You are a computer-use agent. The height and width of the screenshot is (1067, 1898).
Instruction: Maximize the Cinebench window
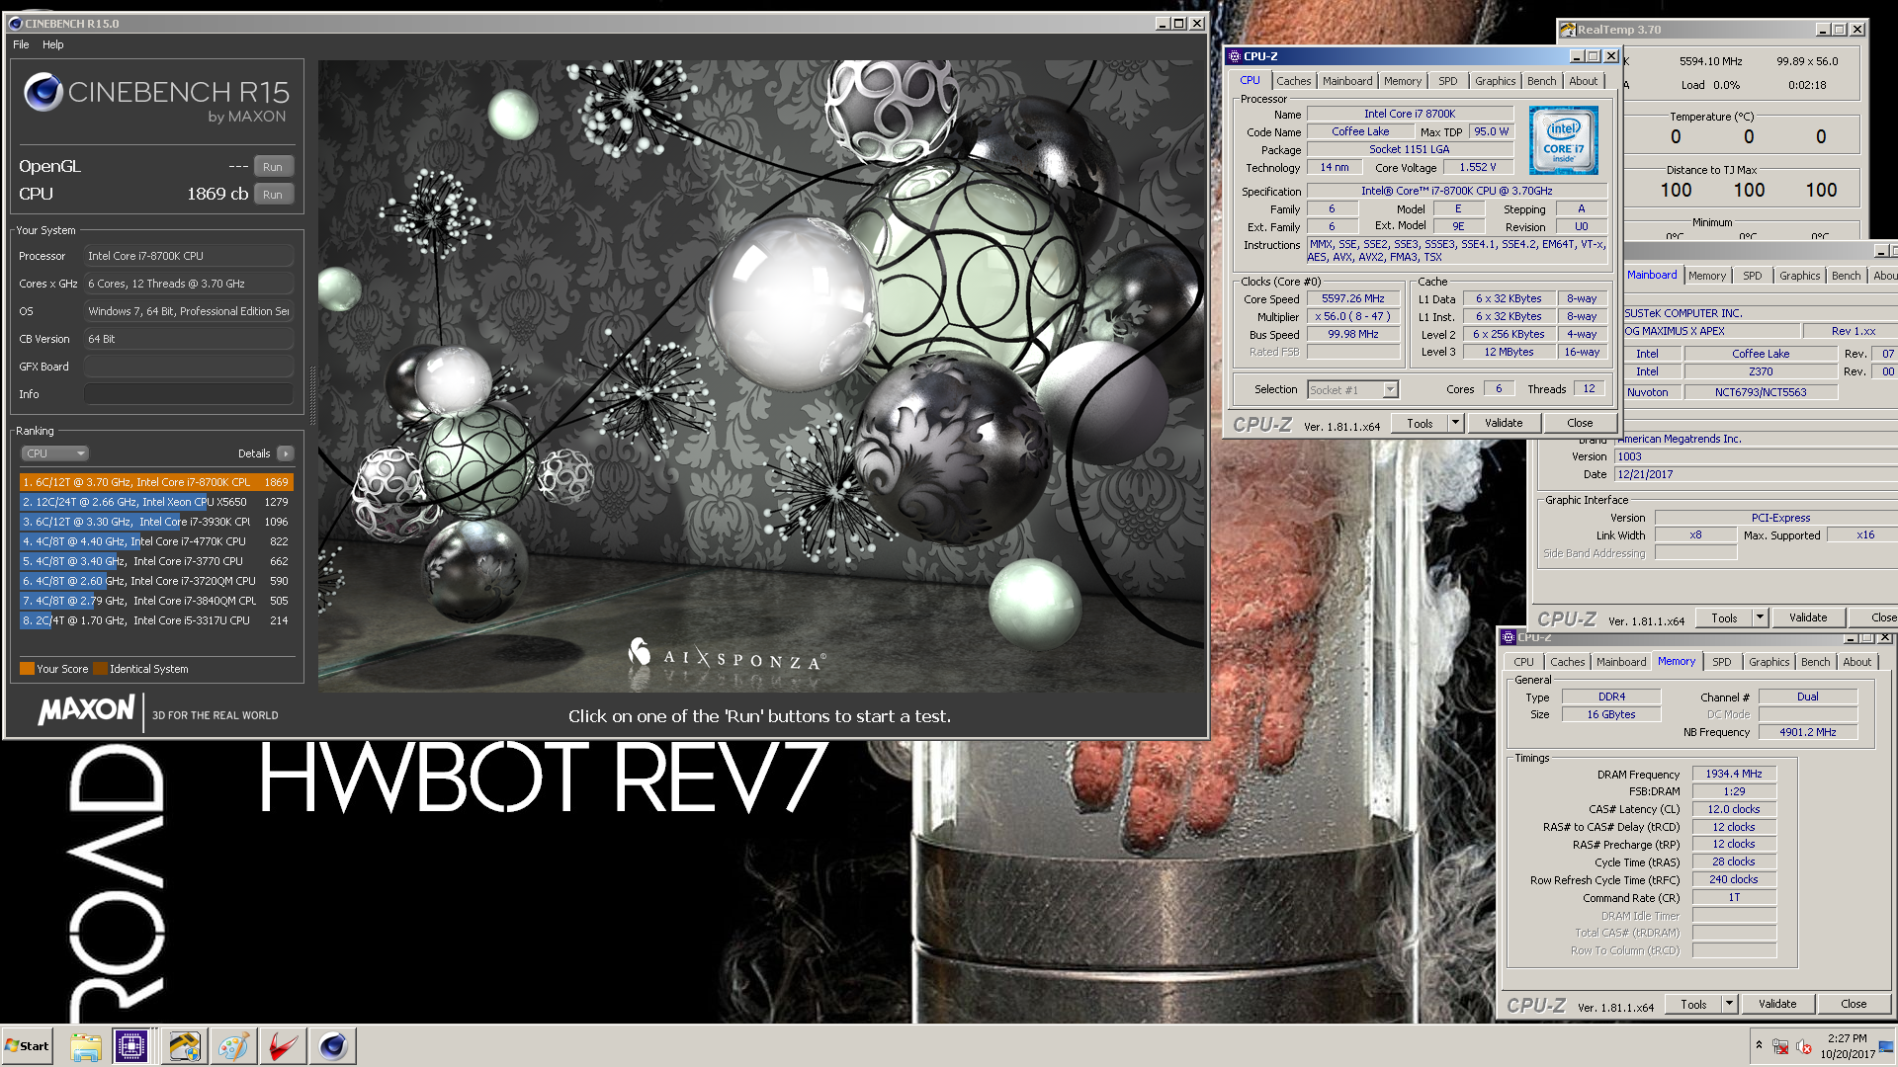(x=1178, y=23)
